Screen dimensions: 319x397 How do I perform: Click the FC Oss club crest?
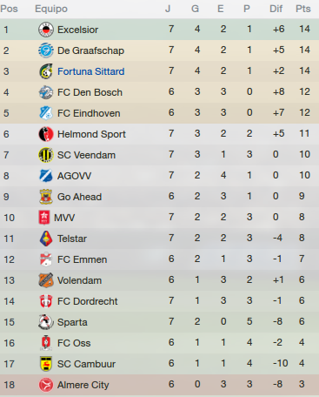point(46,343)
